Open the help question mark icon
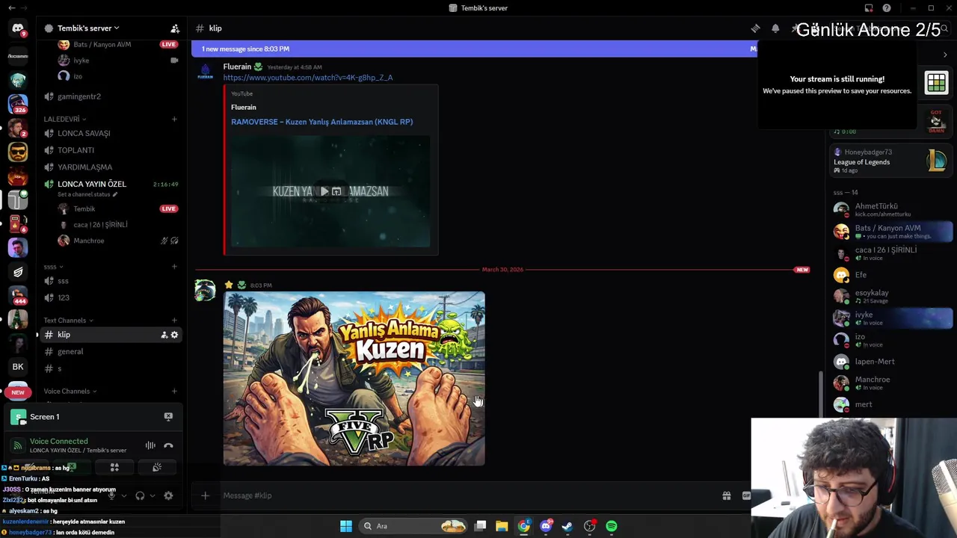 click(887, 8)
